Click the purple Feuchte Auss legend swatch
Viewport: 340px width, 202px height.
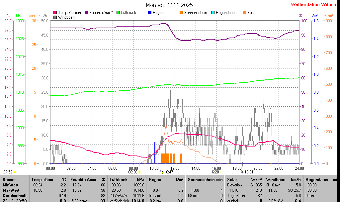point(87,13)
